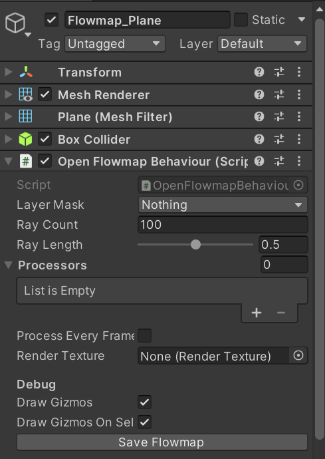Viewport: 325px width, 459px height.
Task: Open Open Flowmap Behaviour presets icon
Action: [x=279, y=161]
